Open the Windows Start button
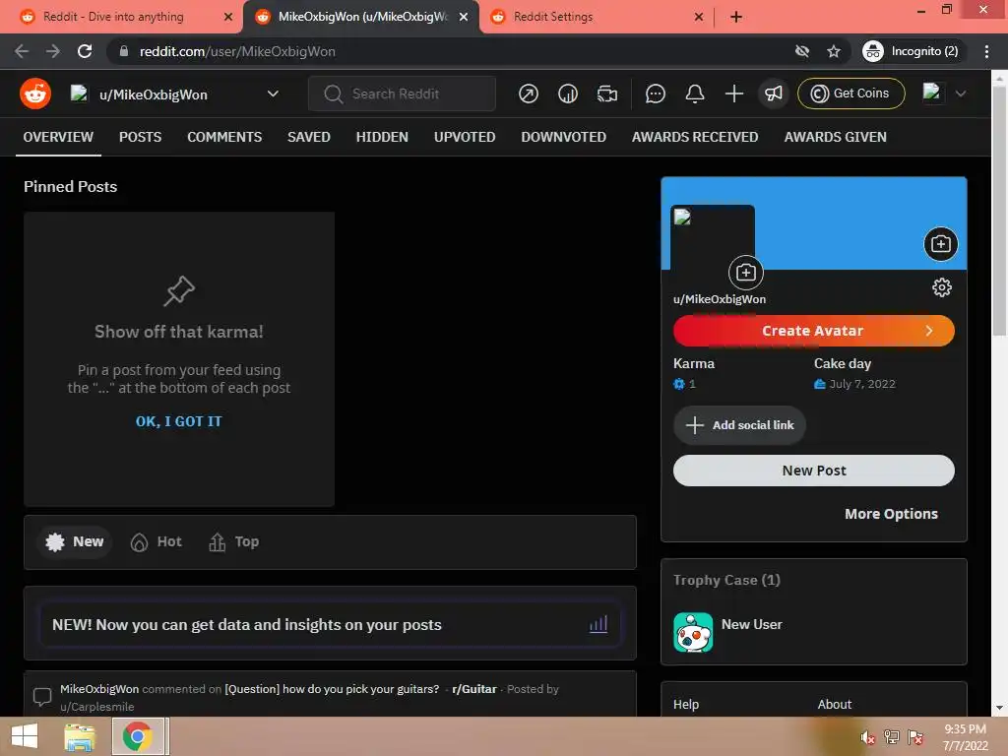Viewport: 1008px width, 756px height. point(25,736)
